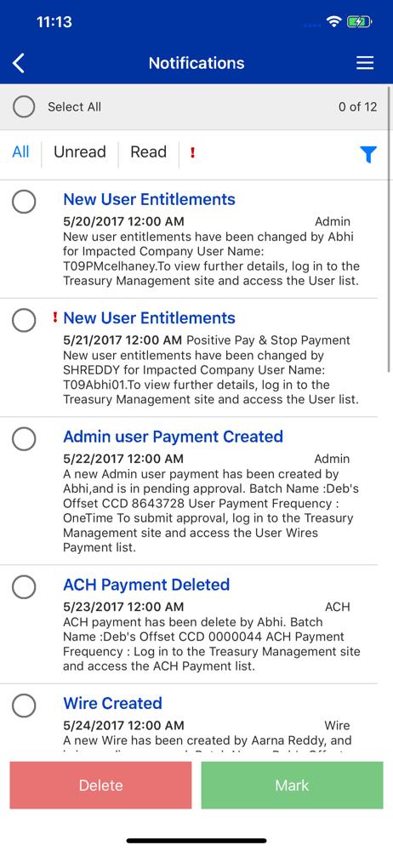Tap the back arrow in header

click(x=19, y=63)
